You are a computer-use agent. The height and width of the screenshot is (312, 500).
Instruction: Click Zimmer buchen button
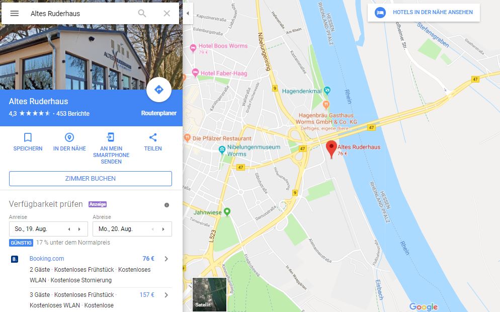(91, 179)
